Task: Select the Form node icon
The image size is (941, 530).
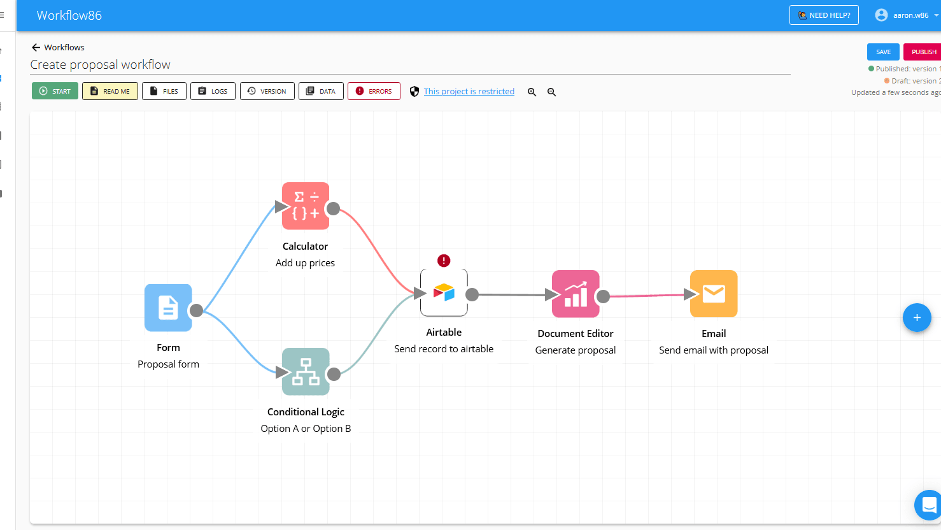Action: 168,308
